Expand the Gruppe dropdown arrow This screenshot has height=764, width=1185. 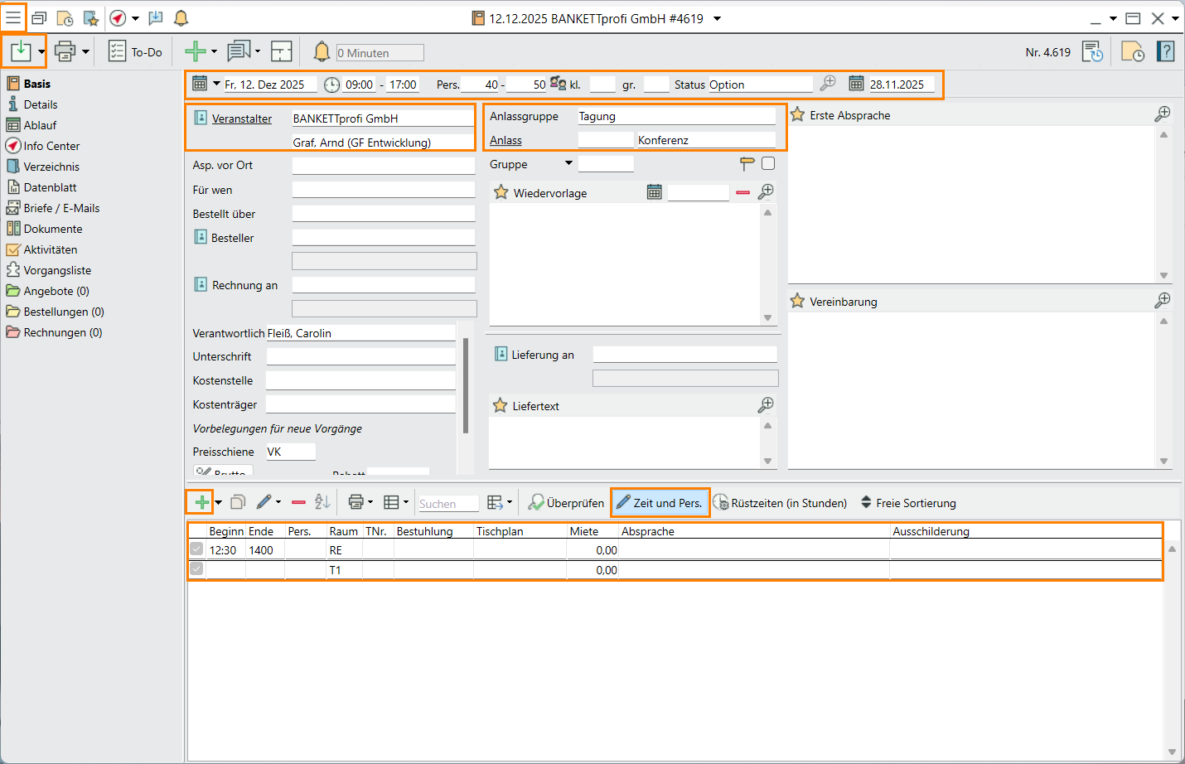point(568,163)
